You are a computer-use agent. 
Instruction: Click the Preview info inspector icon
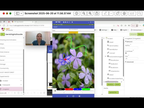pos(76,13)
